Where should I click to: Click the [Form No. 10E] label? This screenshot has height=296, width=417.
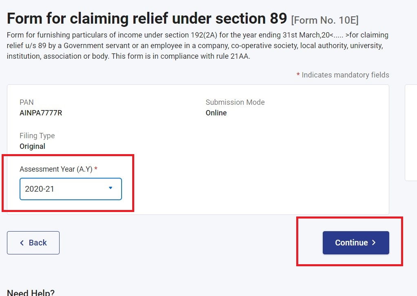point(325,20)
